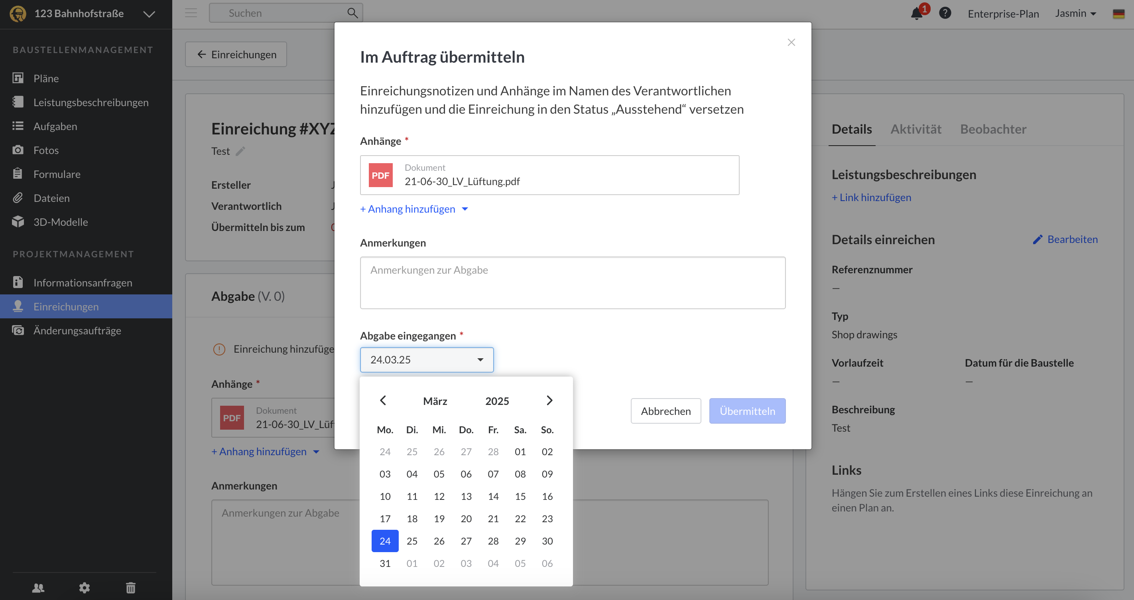Image resolution: width=1134 pixels, height=600 pixels.
Task: Click the Bearbeiten link
Action: click(x=1065, y=239)
